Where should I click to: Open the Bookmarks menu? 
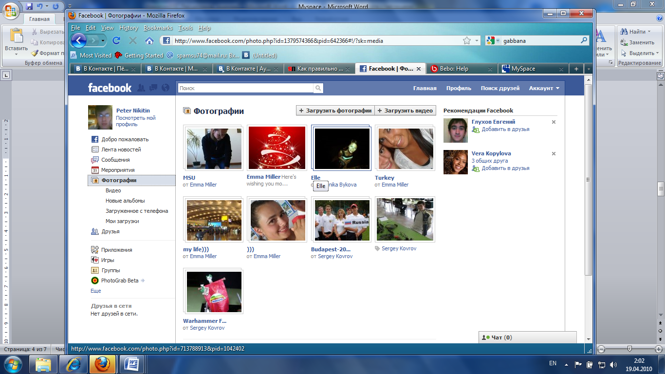tap(158, 28)
